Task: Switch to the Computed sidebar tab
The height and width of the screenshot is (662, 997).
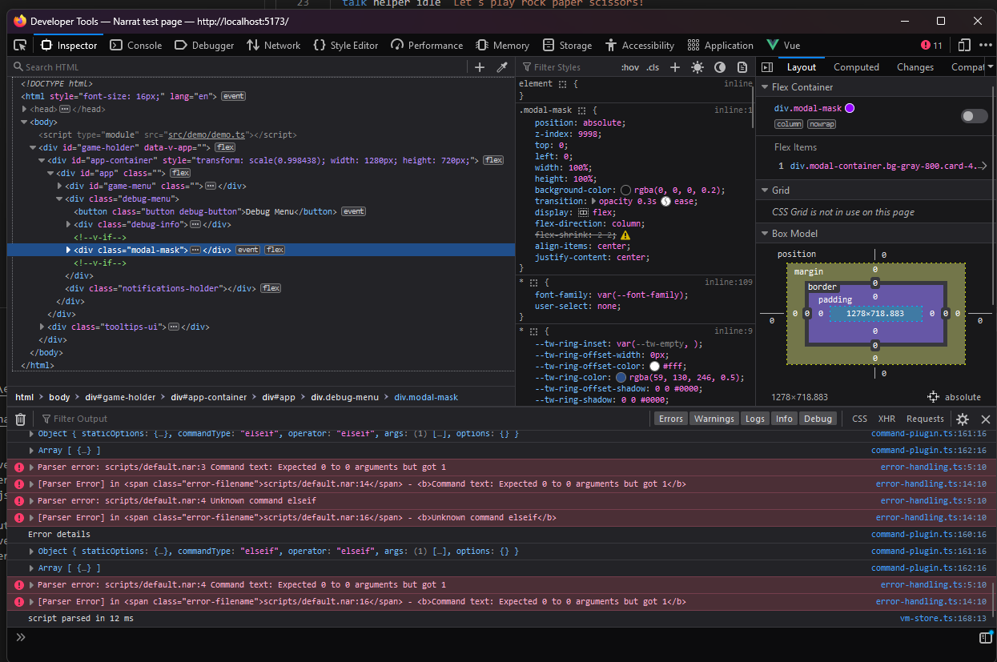Action: (856, 67)
